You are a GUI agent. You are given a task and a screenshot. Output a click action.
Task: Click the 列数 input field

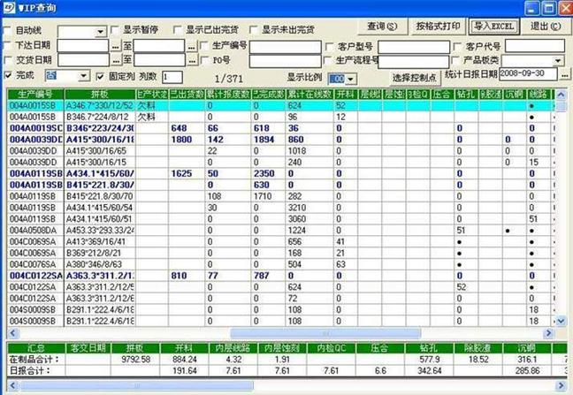pos(172,77)
